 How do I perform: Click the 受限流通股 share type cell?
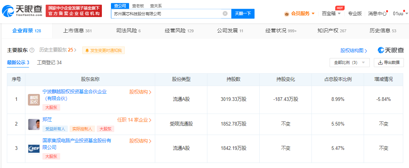click(x=181, y=124)
